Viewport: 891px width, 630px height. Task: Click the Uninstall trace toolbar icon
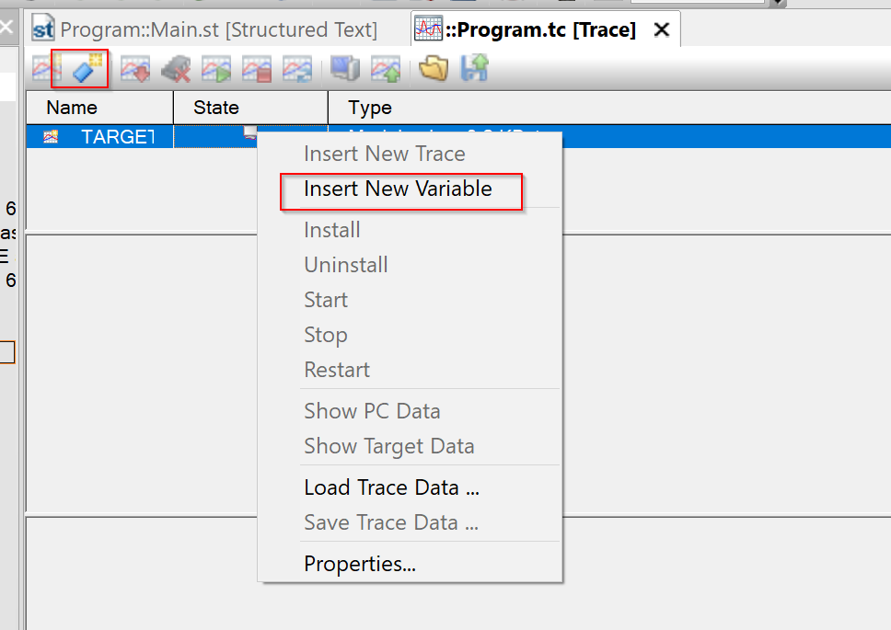[x=176, y=69]
